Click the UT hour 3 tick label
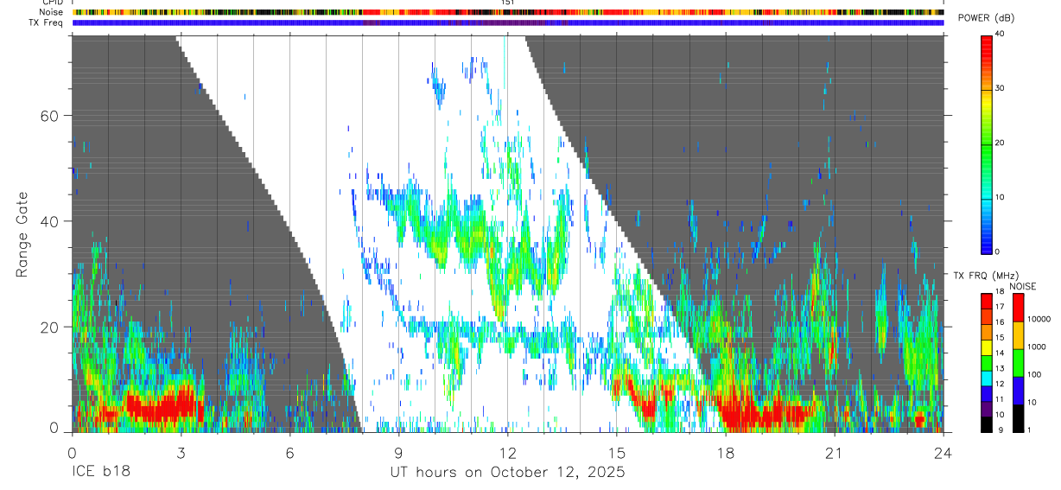Viewport: 1061px width, 490px height. click(181, 453)
